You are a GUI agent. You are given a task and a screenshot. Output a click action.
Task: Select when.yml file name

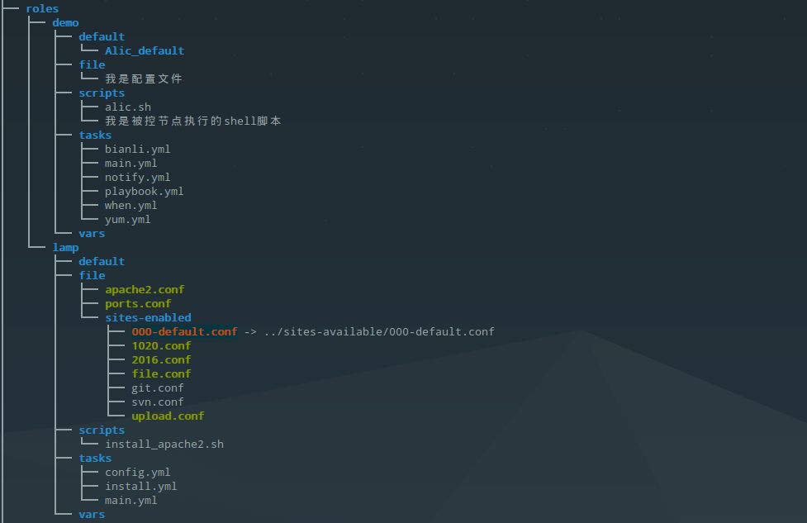tap(131, 206)
